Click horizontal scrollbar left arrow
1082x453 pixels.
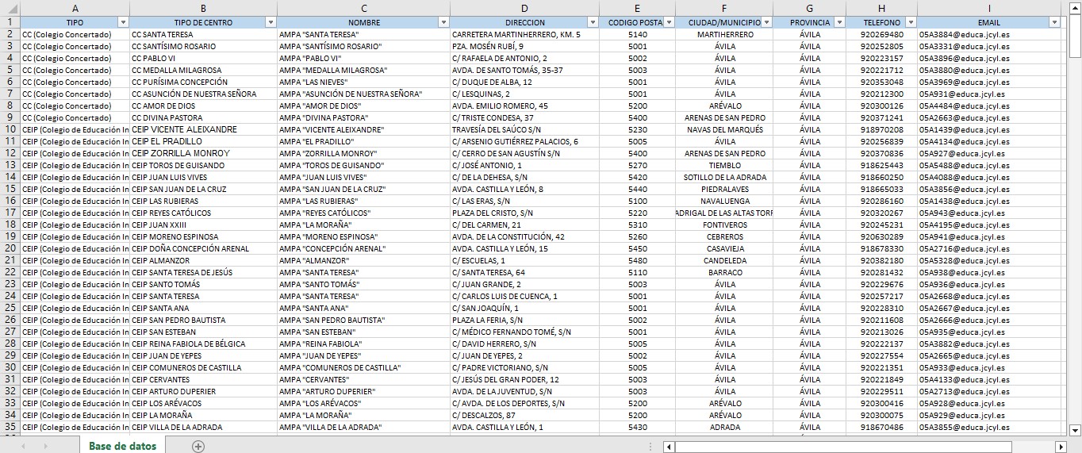(x=669, y=447)
